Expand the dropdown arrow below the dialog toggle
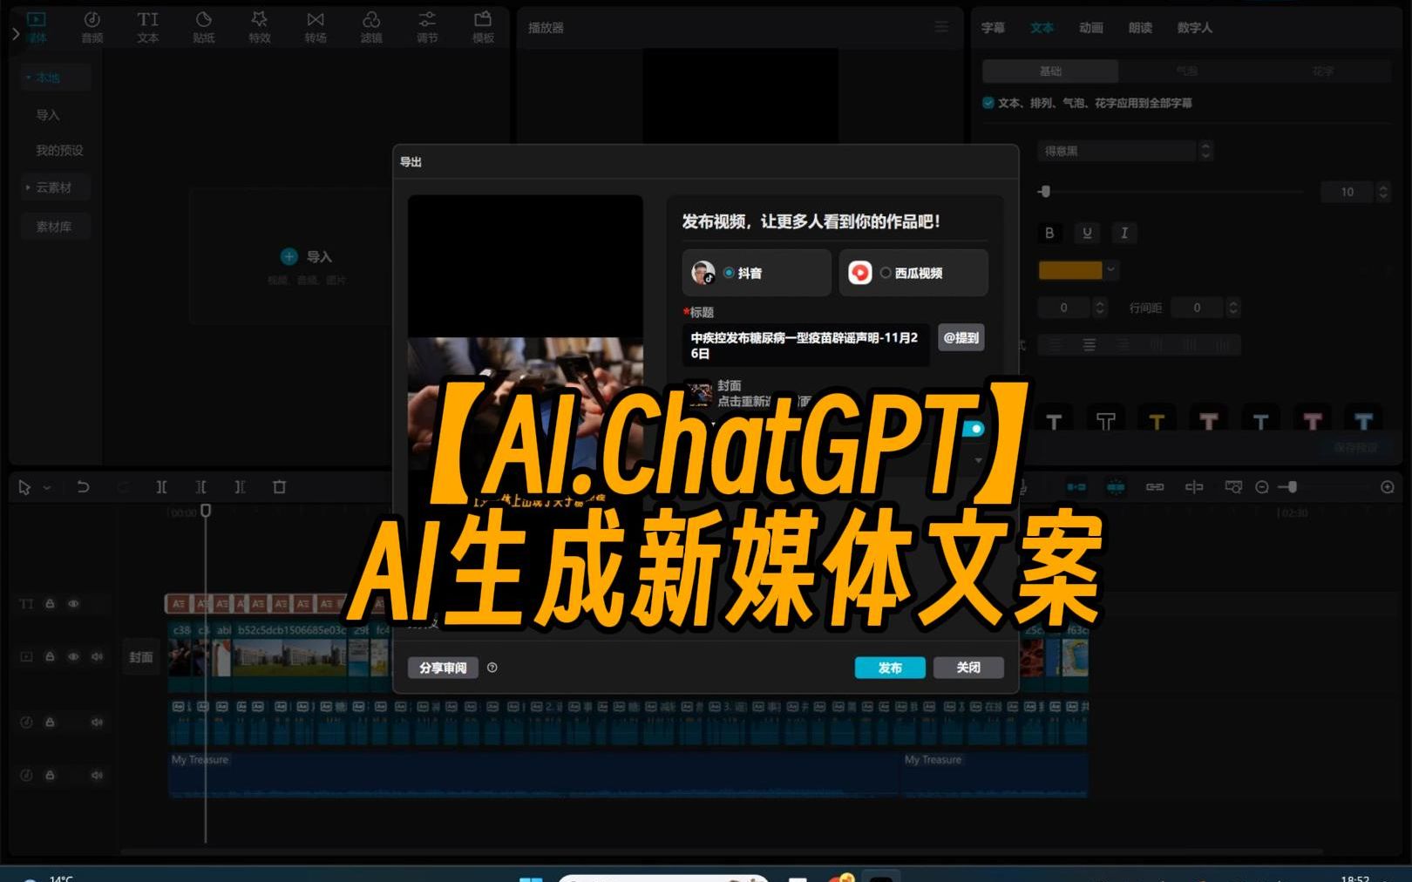 (x=978, y=460)
